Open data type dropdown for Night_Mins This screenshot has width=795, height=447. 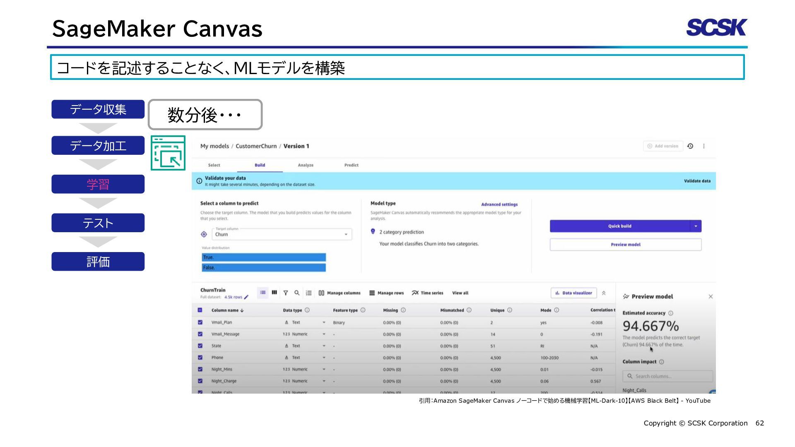324,369
